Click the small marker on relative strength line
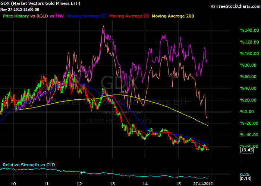The height and width of the screenshot is (186, 261). point(82,172)
